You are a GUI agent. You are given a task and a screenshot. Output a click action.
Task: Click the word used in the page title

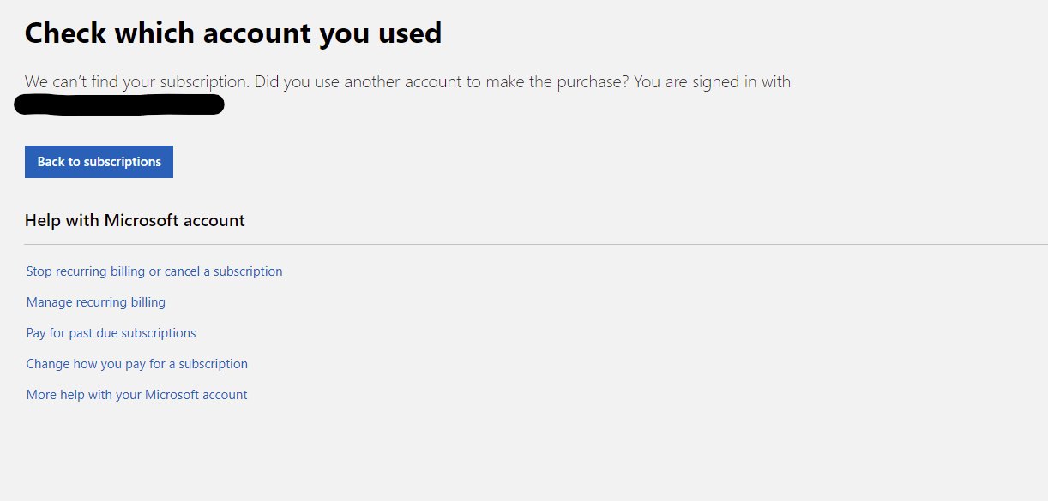tap(410, 33)
